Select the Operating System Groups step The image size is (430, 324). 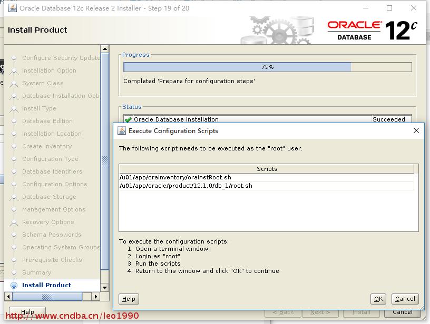coord(61,247)
